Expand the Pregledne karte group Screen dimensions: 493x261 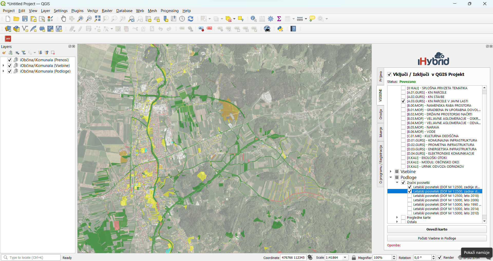[397, 217]
